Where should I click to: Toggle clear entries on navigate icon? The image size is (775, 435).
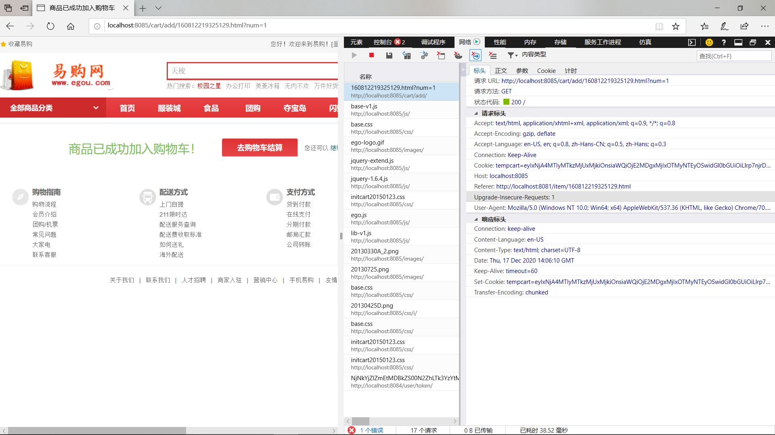coord(475,56)
